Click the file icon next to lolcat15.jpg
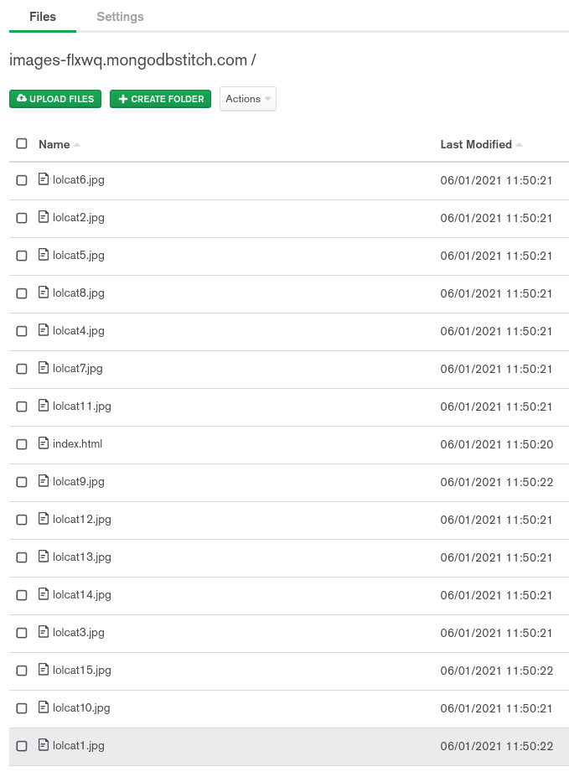The height and width of the screenshot is (777, 569). click(44, 670)
